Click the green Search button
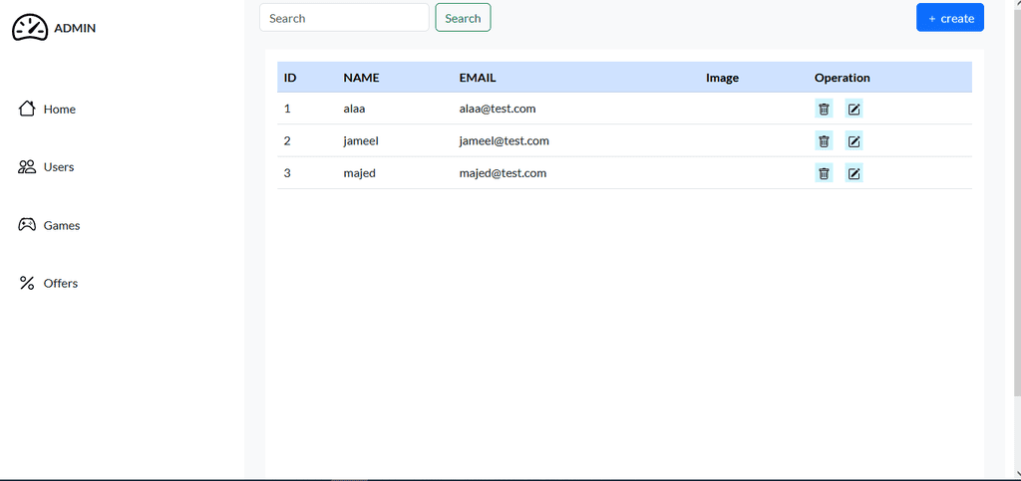 pyautogui.click(x=463, y=18)
